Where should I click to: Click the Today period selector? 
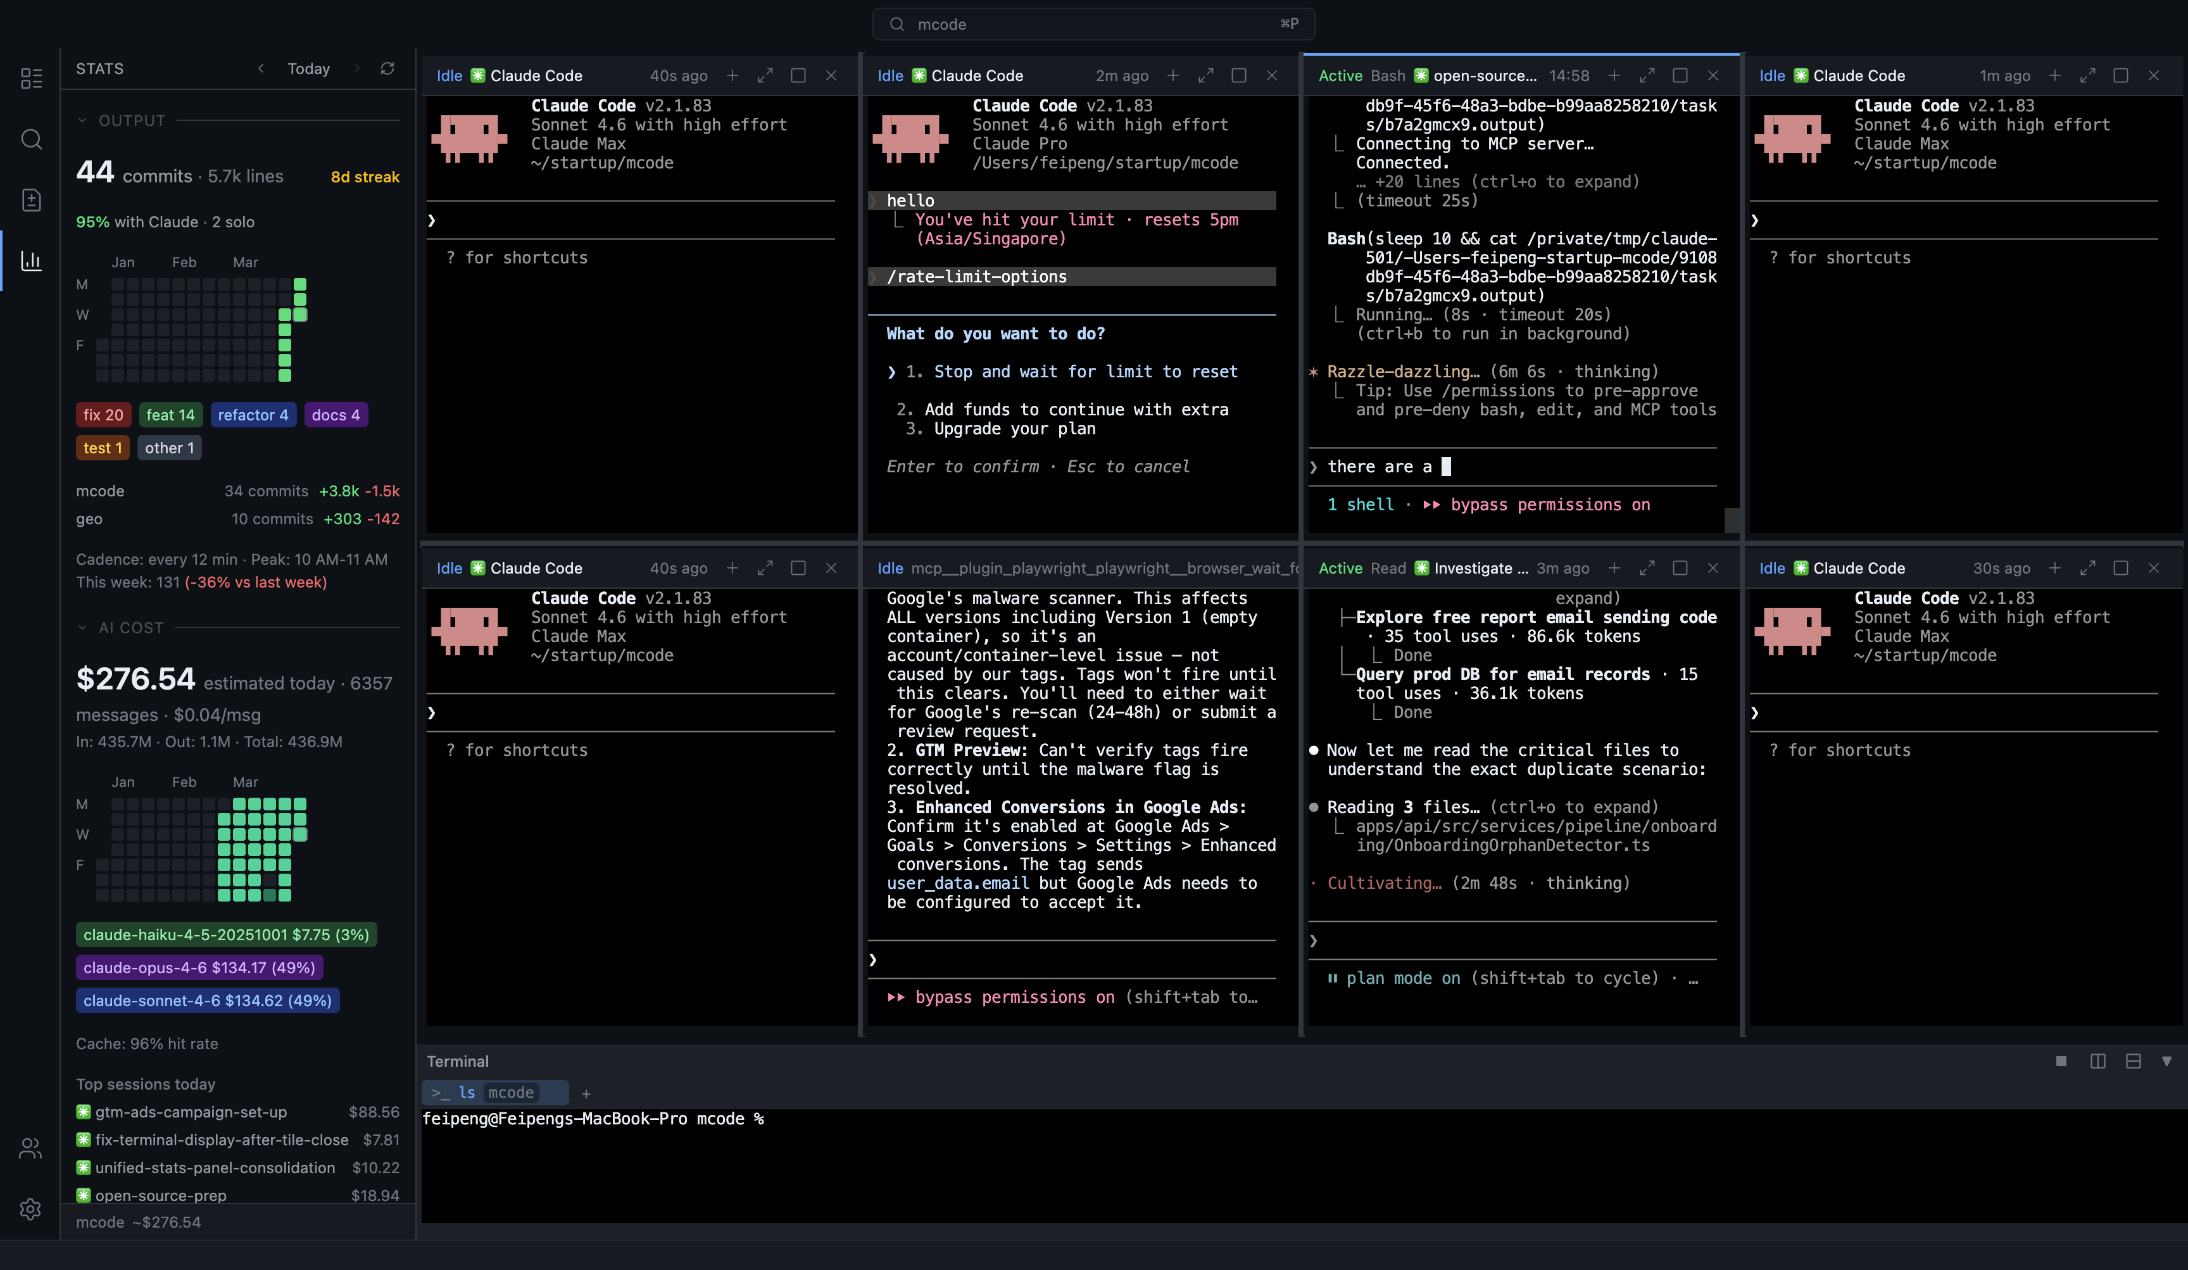308,68
